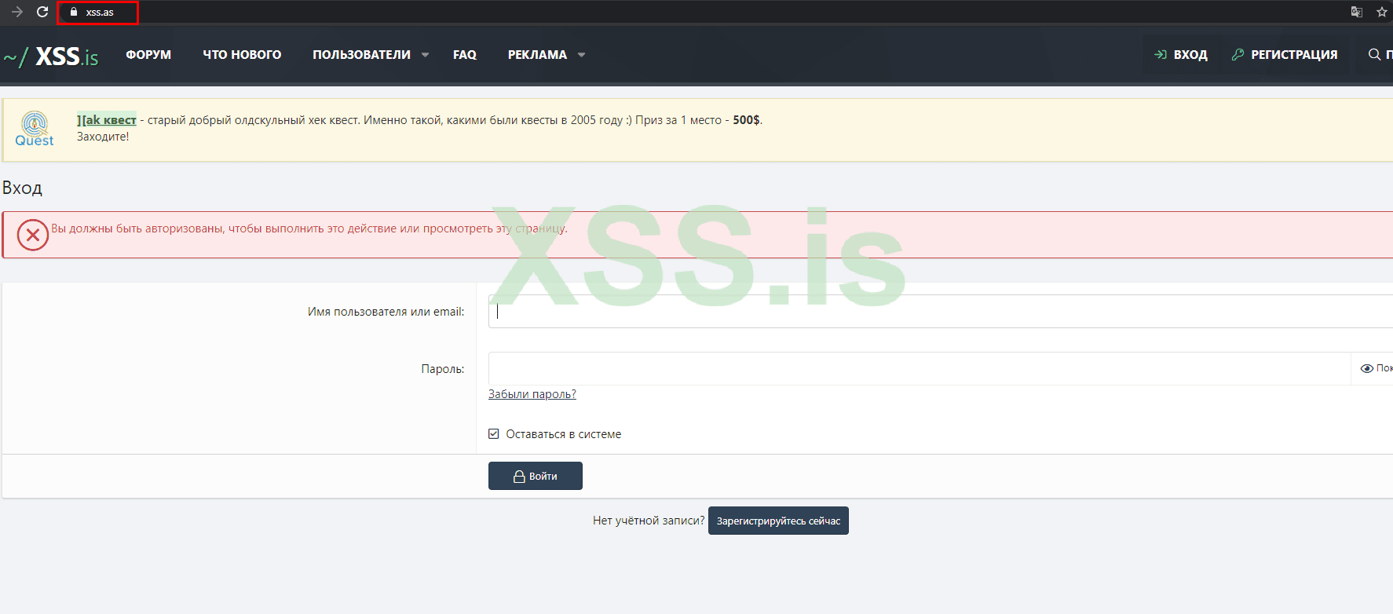Click the '500$' prize text

(746, 119)
